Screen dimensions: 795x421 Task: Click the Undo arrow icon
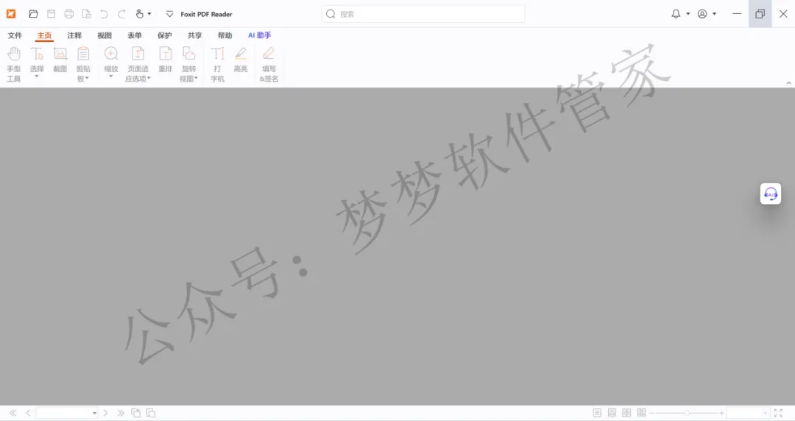point(104,14)
